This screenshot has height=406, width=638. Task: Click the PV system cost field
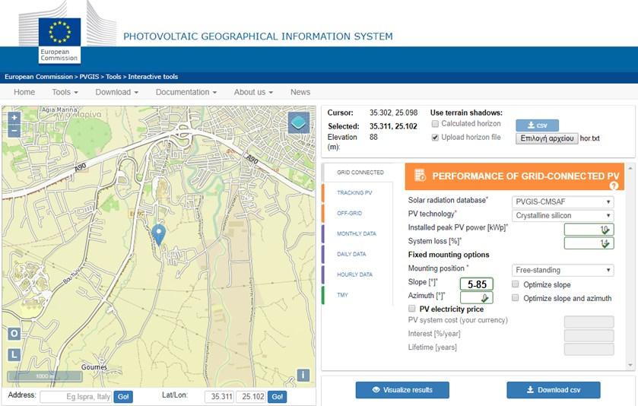pos(589,322)
